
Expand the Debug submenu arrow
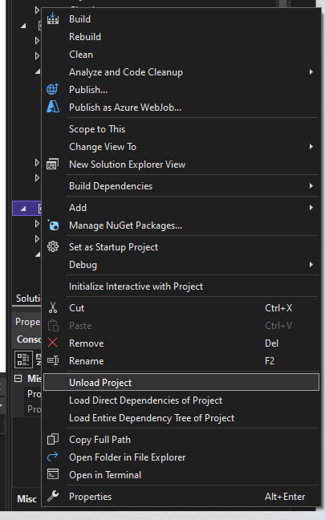tap(311, 265)
